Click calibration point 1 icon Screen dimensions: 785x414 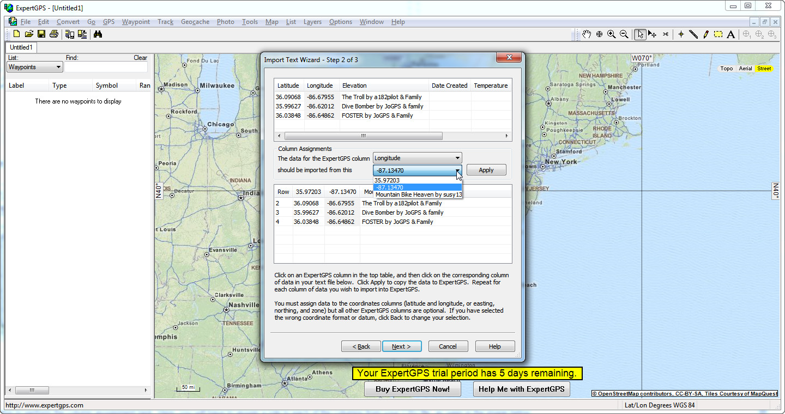[x=747, y=34]
